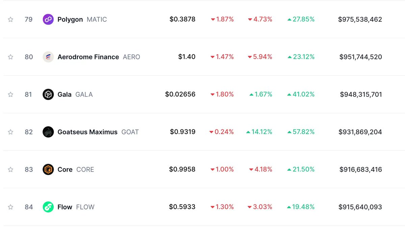Click the Gala price $0.02656
405x227 pixels.
click(180, 95)
